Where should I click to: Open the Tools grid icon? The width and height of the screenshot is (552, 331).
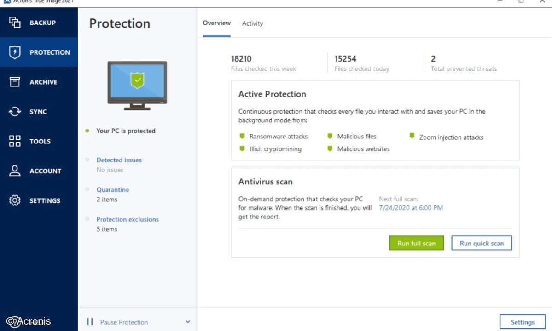tap(14, 141)
